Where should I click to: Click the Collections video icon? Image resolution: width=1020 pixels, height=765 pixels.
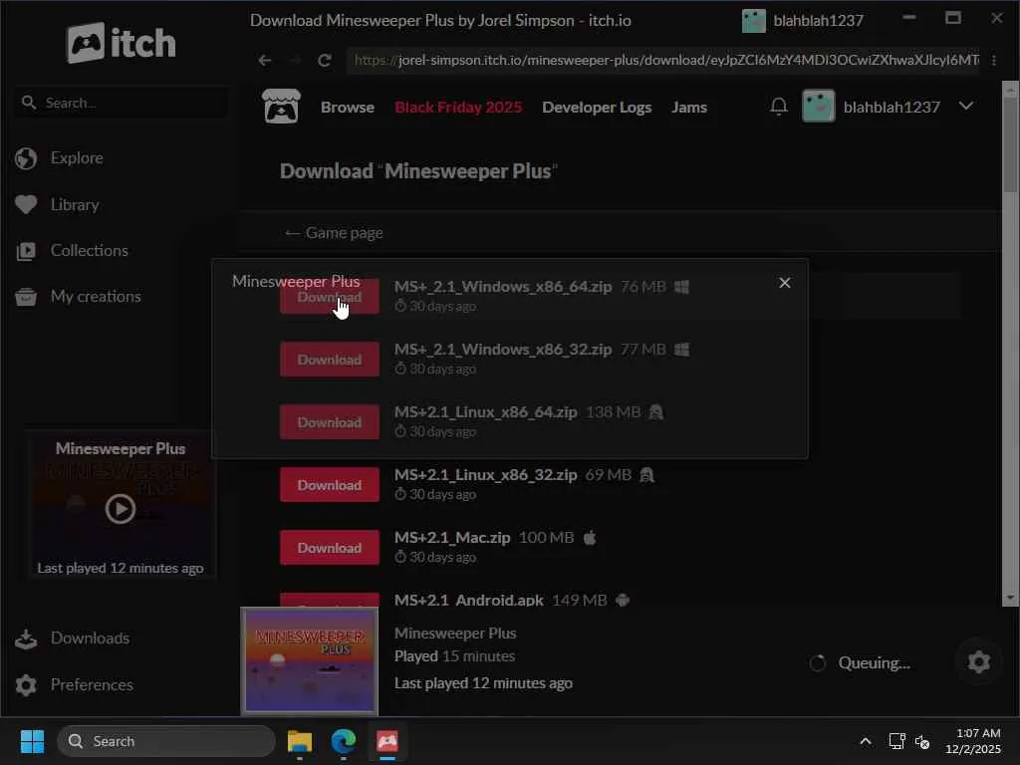[26, 251]
